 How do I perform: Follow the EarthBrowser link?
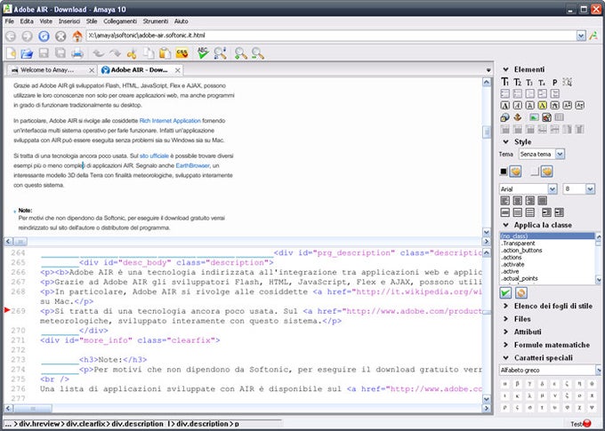coord(192,165)
